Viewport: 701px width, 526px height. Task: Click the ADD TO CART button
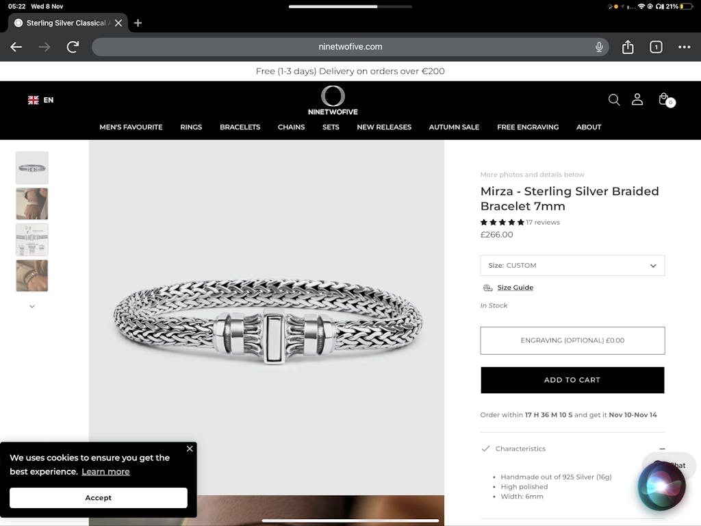pos(572,380)
